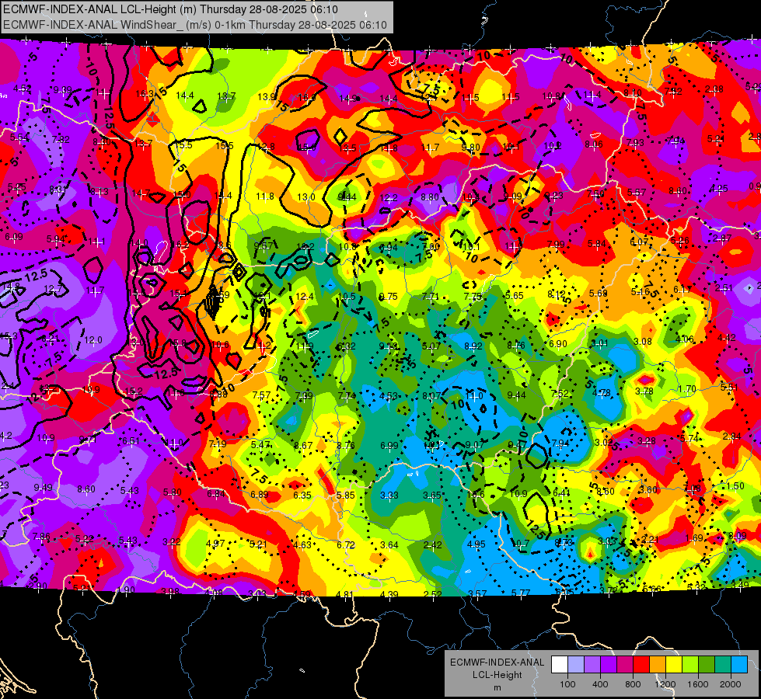Click the grid point '6.32'
The width and height of the screenshot is (761, 699).
pos(346,346)
